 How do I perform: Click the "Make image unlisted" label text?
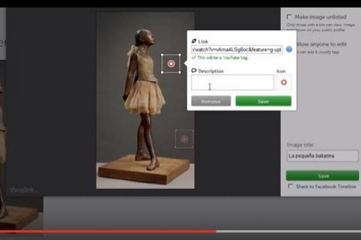tap(321, 17)
